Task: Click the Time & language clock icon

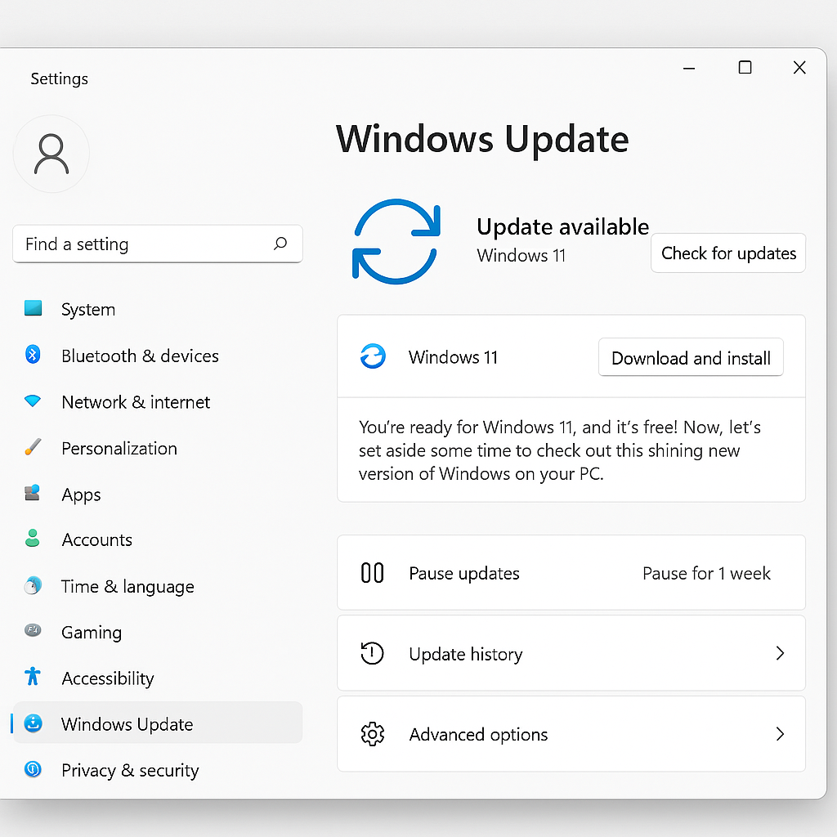Action: (33, 585)
